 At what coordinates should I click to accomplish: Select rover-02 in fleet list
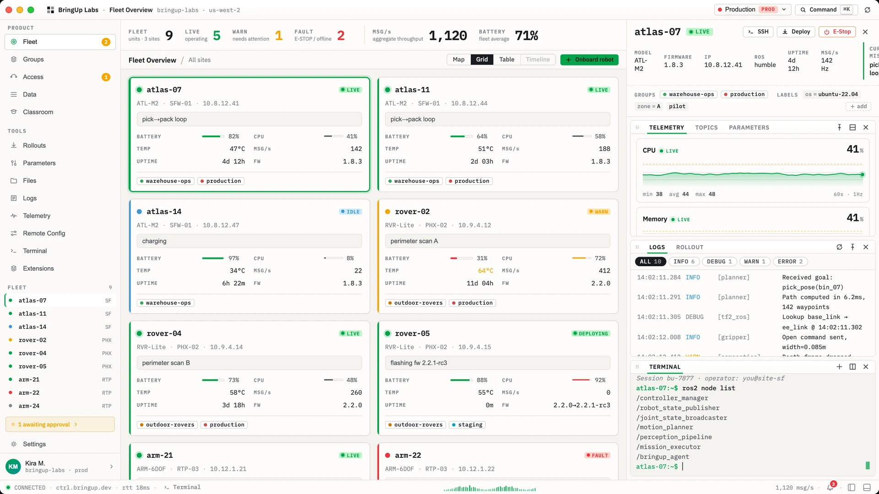[x=60, y=340]
